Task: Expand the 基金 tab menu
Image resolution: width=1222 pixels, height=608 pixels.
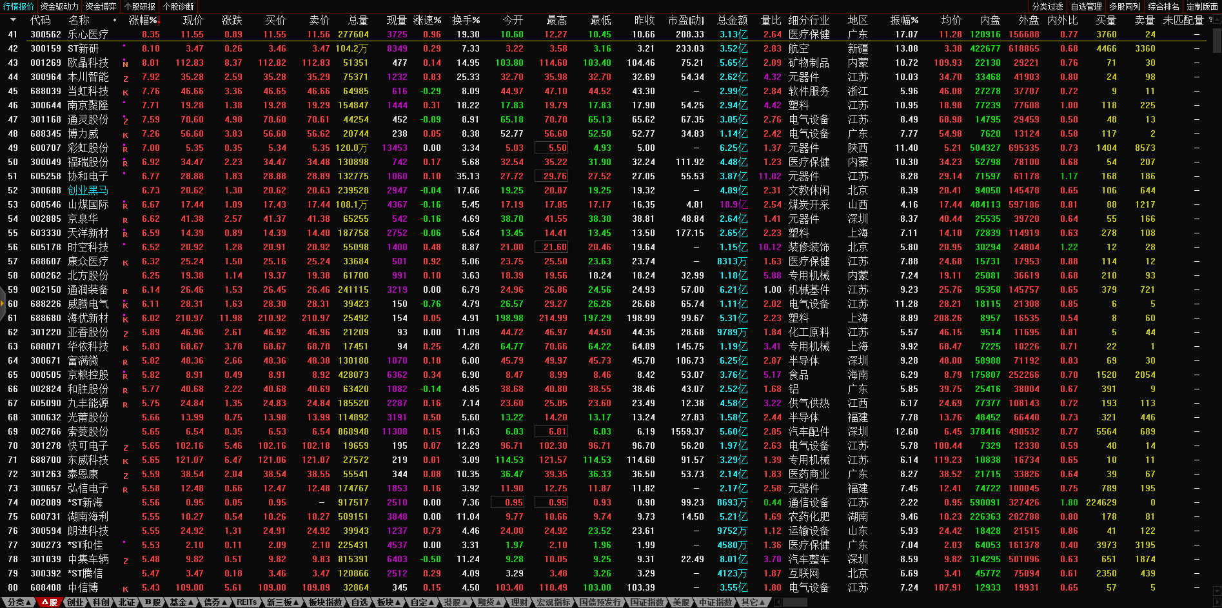Action: 181,602
